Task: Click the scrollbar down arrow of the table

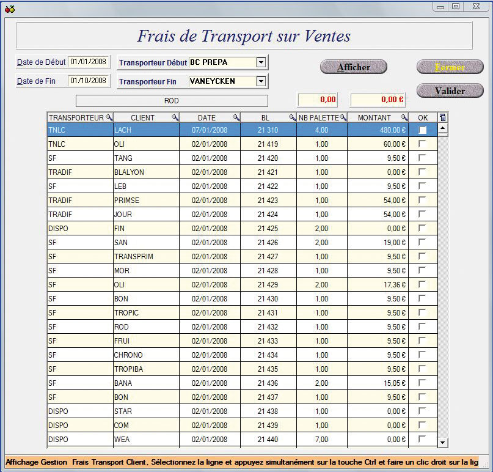Action: (x=443, y=443)
